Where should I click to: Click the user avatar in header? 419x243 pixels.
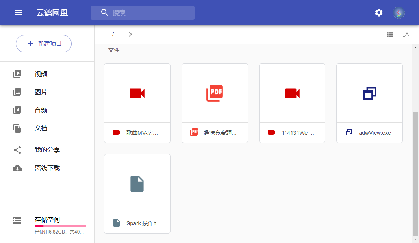pos(399,13)
